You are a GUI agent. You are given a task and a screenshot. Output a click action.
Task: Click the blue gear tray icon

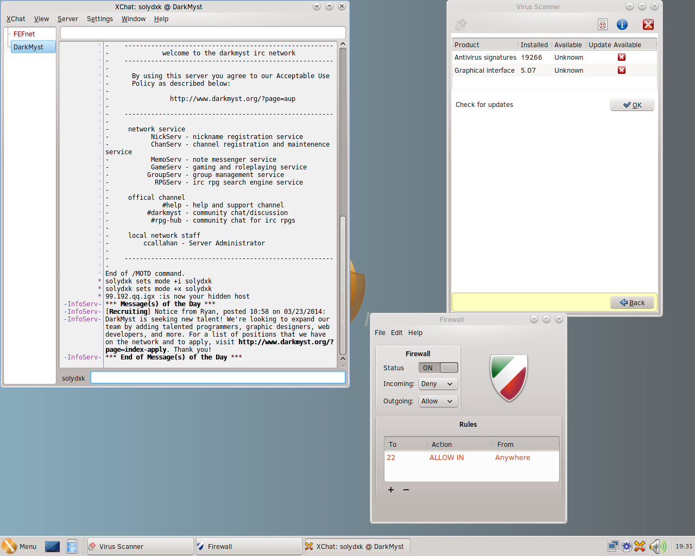pos(627,546)
